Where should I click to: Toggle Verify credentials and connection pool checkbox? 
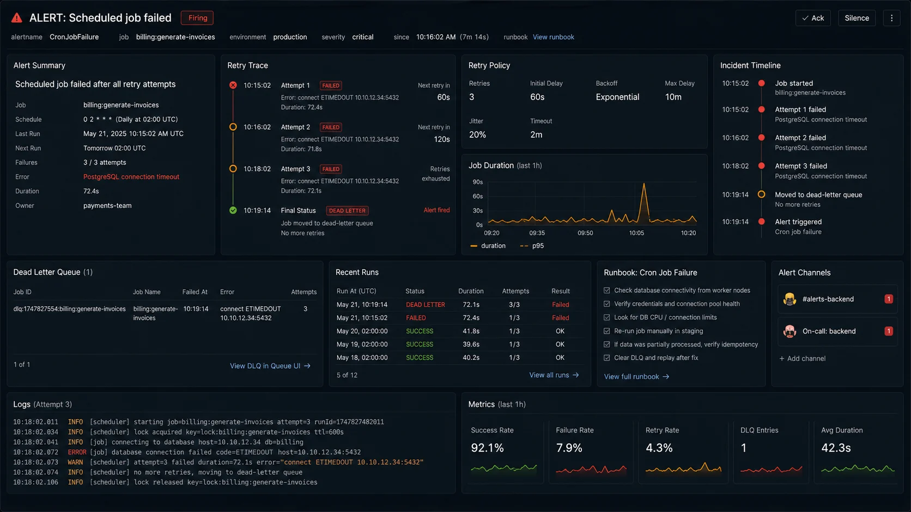pos(607,304)
